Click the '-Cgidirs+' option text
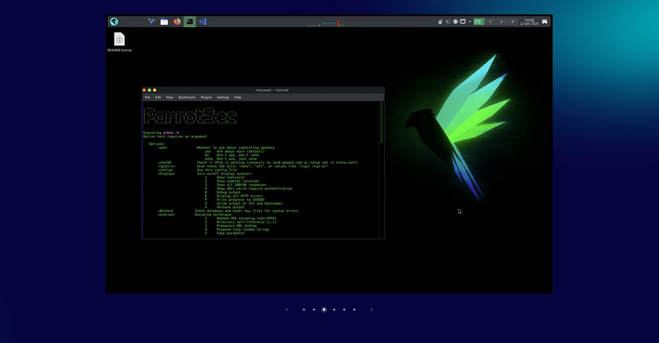This screenshot has height=343, width=659. click(x=166, y=166)
